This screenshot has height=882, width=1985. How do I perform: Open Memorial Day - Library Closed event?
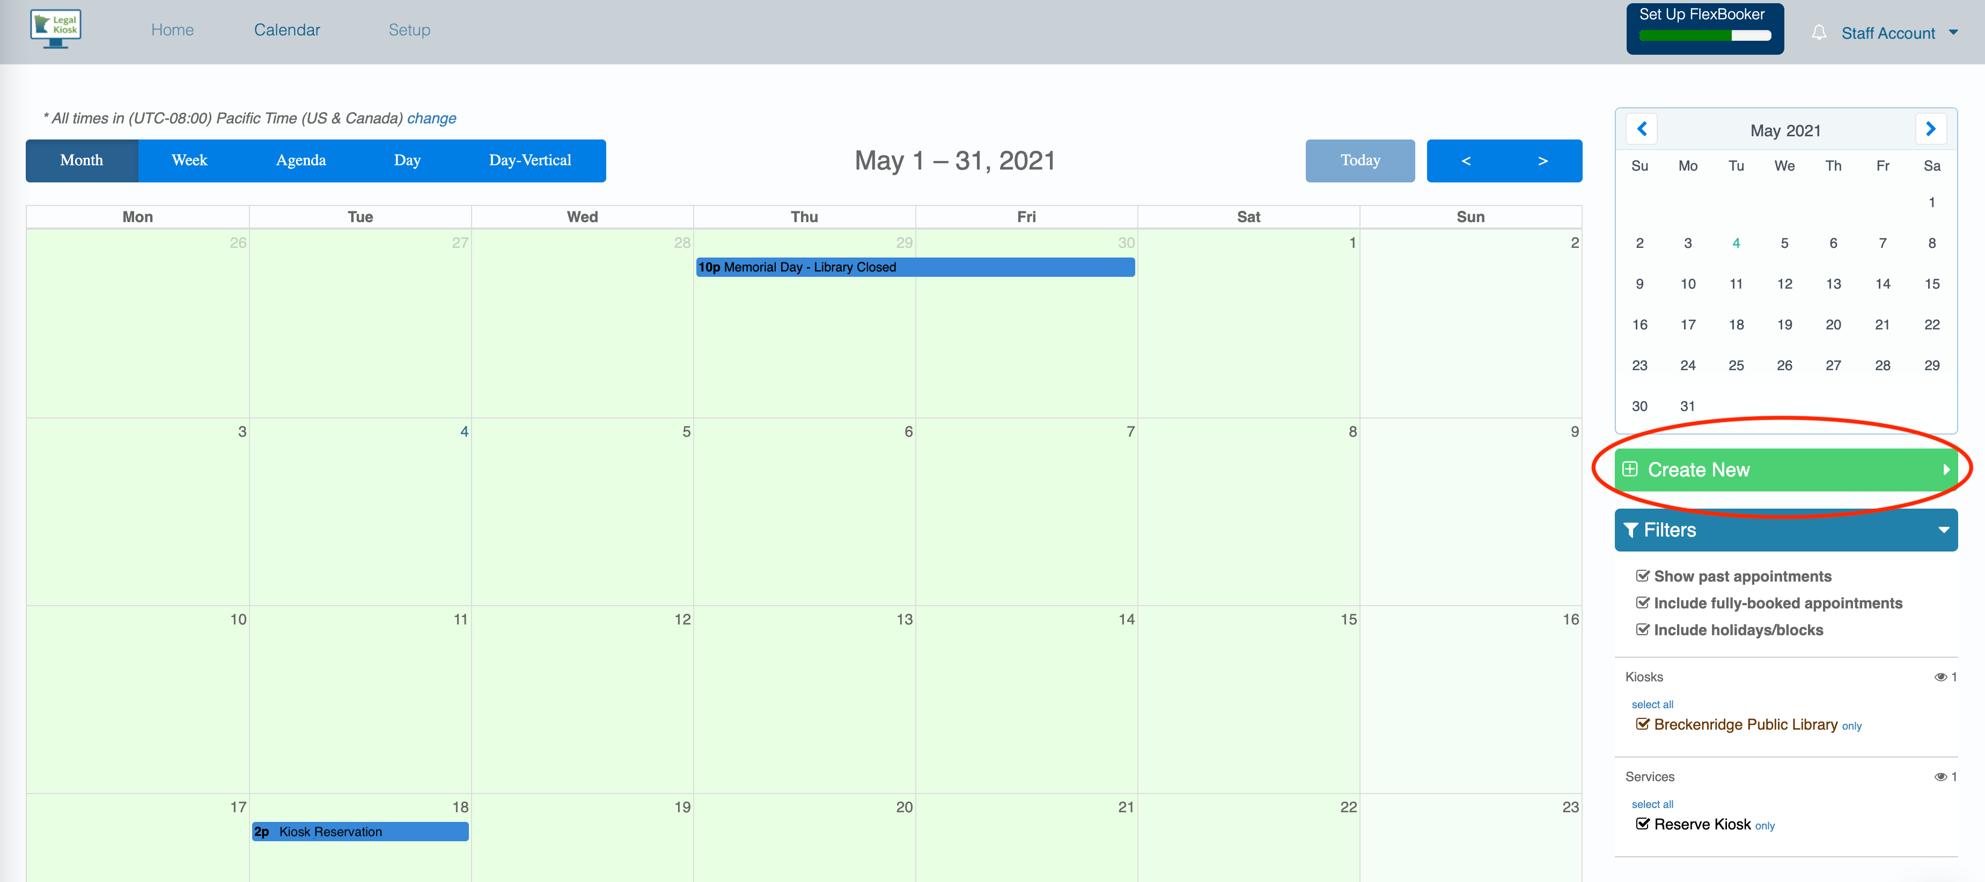click(915, 267)
